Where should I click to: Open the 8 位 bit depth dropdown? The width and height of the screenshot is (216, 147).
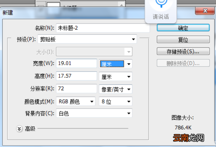point(116,101)
